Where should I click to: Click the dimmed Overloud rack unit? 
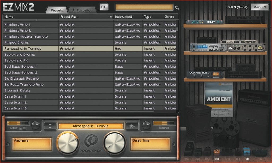click(x=244, y=20)
